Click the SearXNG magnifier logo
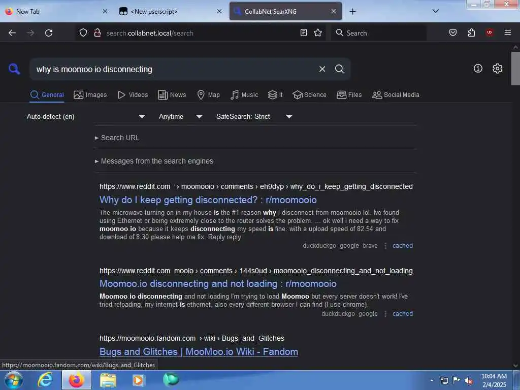The image size is (520, 390). (14, 69)
